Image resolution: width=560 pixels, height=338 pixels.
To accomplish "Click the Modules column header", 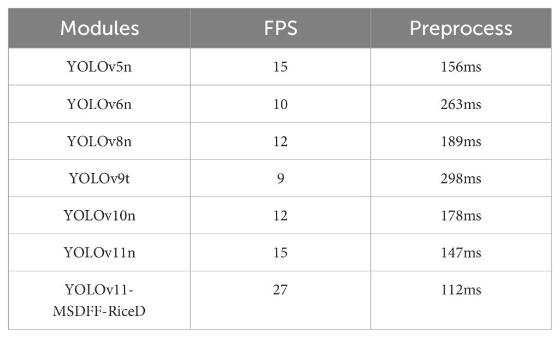I will [x=99, y=28].
